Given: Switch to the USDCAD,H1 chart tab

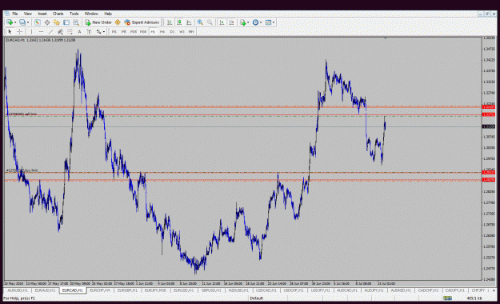Looking at the screenshot, I should 266,290.
